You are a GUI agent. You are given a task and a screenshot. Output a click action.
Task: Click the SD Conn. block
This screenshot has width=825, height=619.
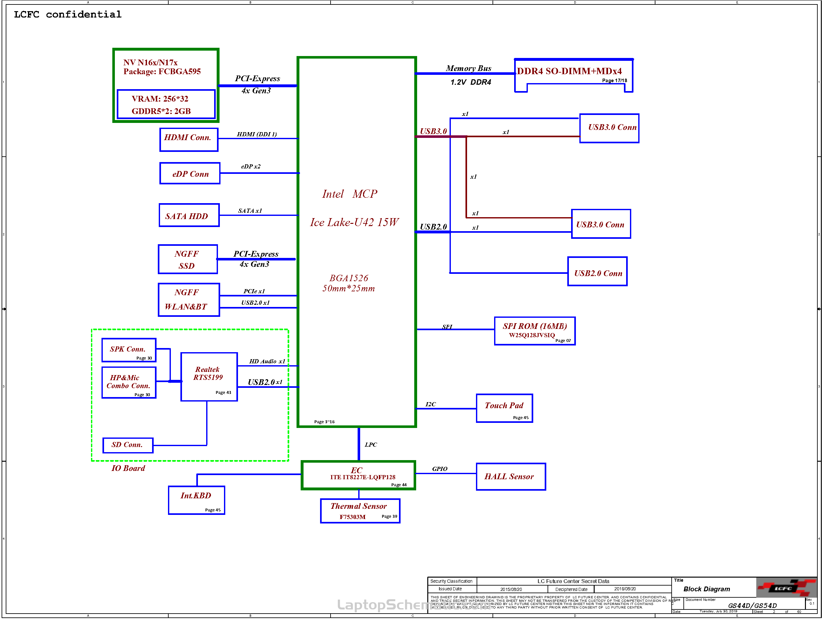pyautogui.click(x=128, y=445)
